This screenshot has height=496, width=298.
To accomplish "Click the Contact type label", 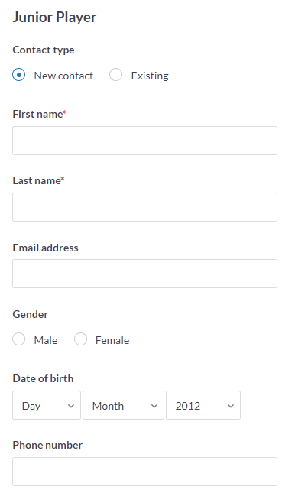I will (x=44, y=50).
